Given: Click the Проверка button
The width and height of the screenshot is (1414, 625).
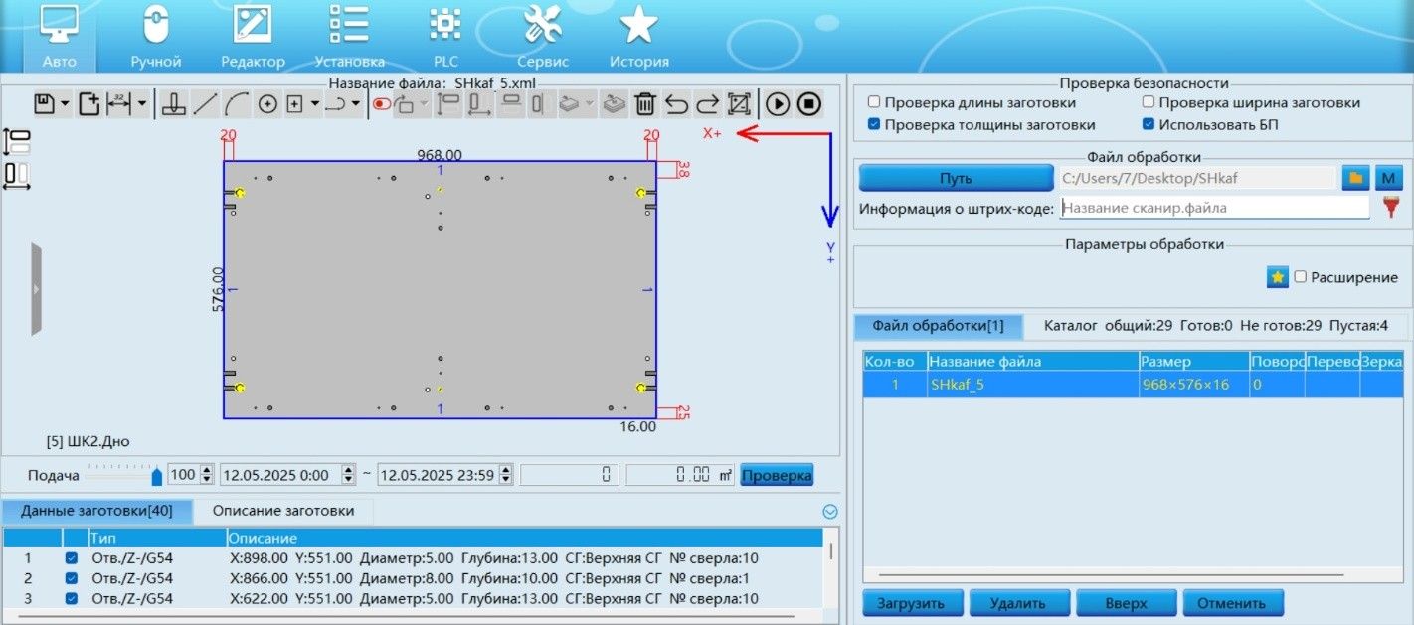Looking at the screenshot, I should pyautogui.click(x=777, y=475).
